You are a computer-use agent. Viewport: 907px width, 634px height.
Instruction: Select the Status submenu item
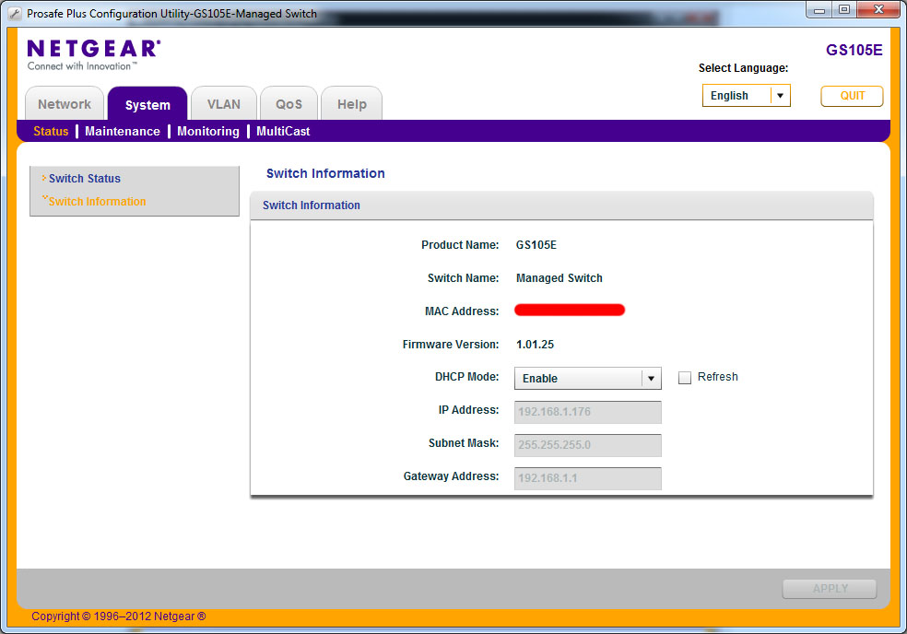51,131
